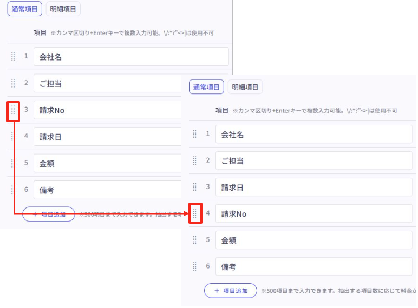418x308 pixels.
Task: Click the 項目追加 button in the back panel
Action: point(49,214)
